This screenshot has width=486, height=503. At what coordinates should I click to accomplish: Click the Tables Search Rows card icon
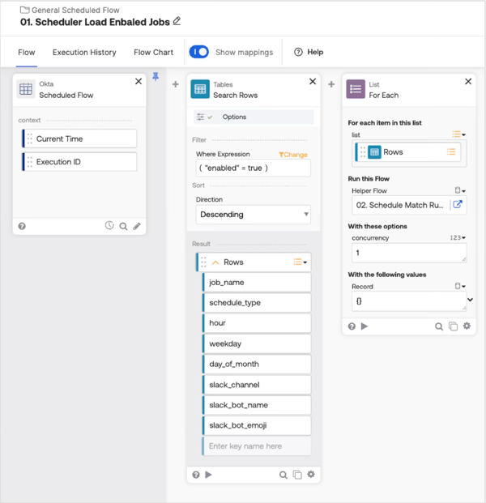[200, 89]
